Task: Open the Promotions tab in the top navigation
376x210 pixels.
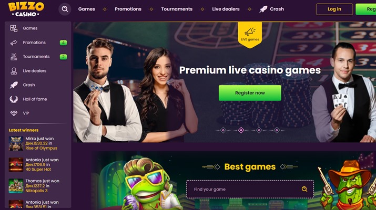Action: click(x=128, y=9)
